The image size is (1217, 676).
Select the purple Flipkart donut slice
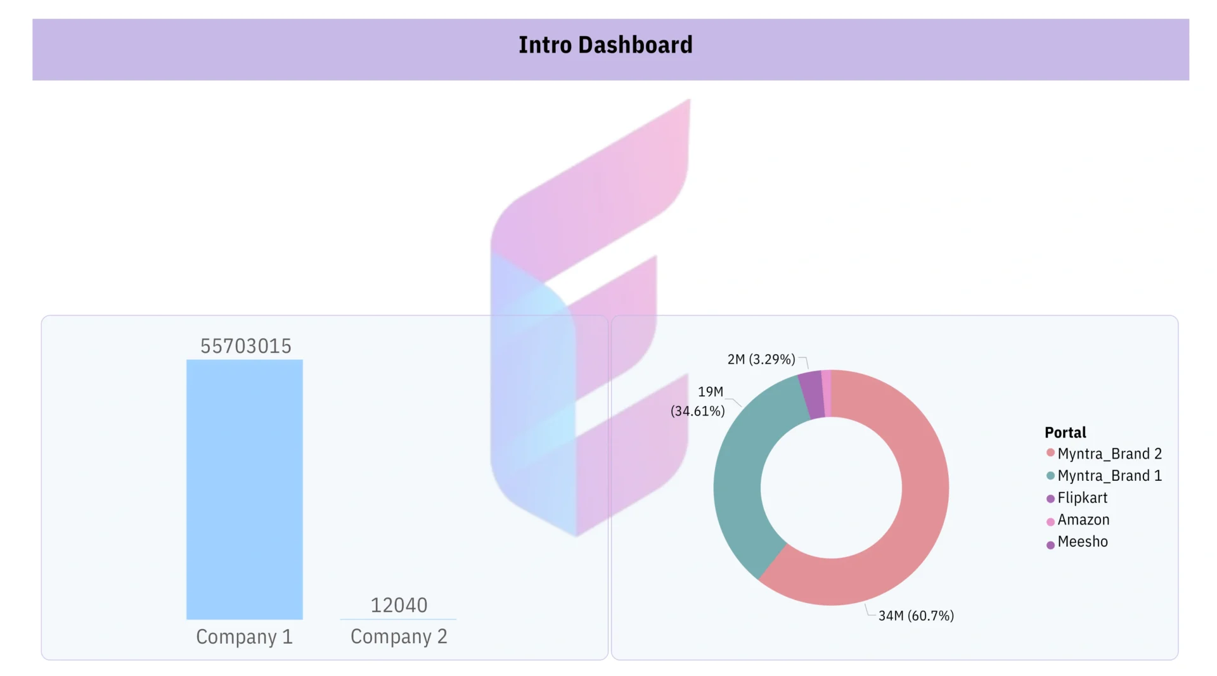pyautogui.click(x=811, y=395)
